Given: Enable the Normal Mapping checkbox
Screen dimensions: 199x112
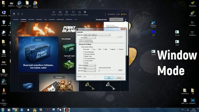Looking at the screenshot, I should (84, 52).
